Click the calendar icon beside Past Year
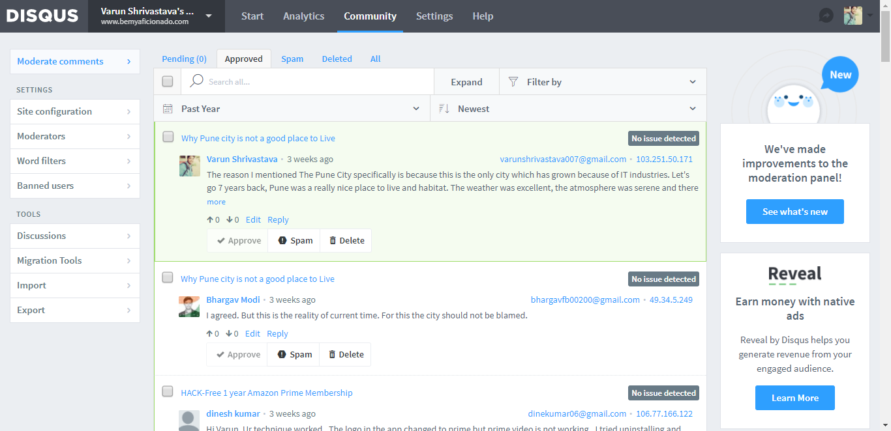The width and height of the screenshot is (891, 431). click(x=168, y=109)
